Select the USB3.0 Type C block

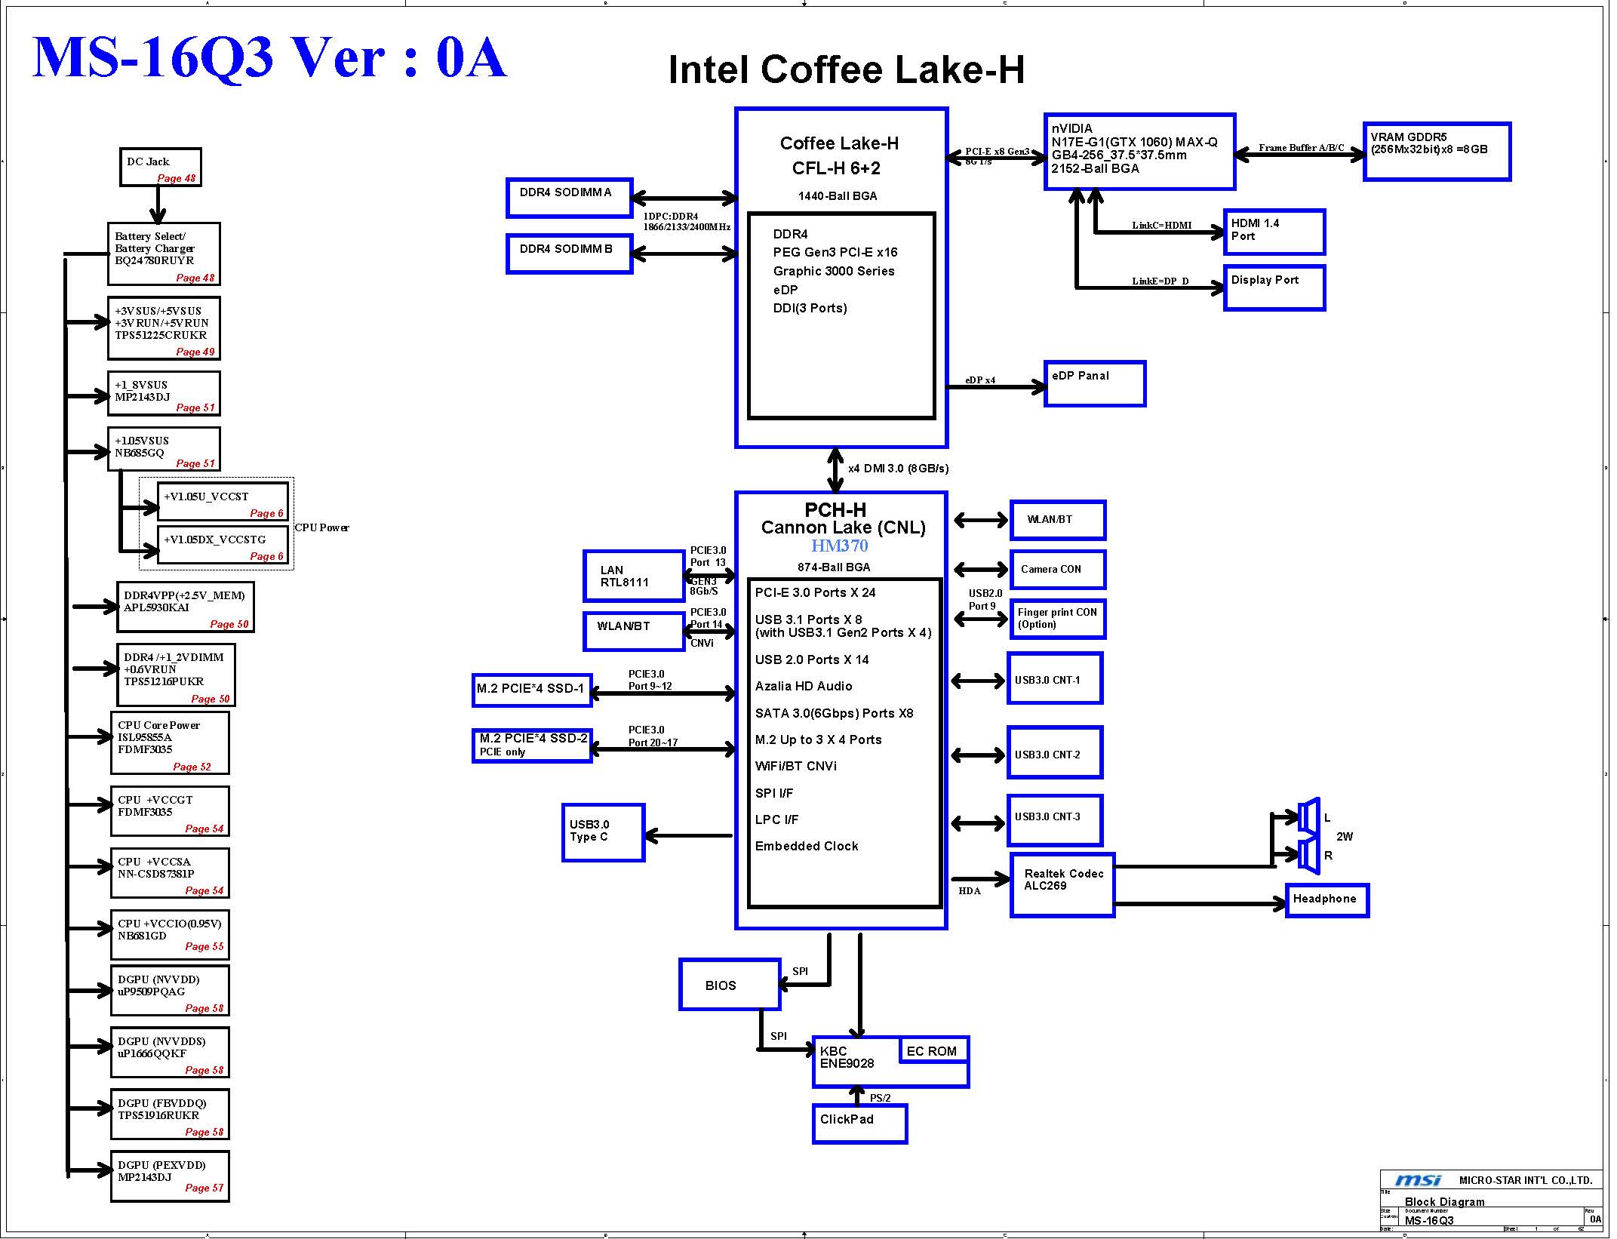tap(603, 832)
